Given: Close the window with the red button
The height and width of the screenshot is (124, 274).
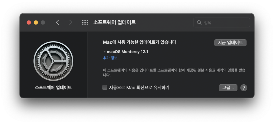Looking at the screenshot, I should (x=29, y=22).
